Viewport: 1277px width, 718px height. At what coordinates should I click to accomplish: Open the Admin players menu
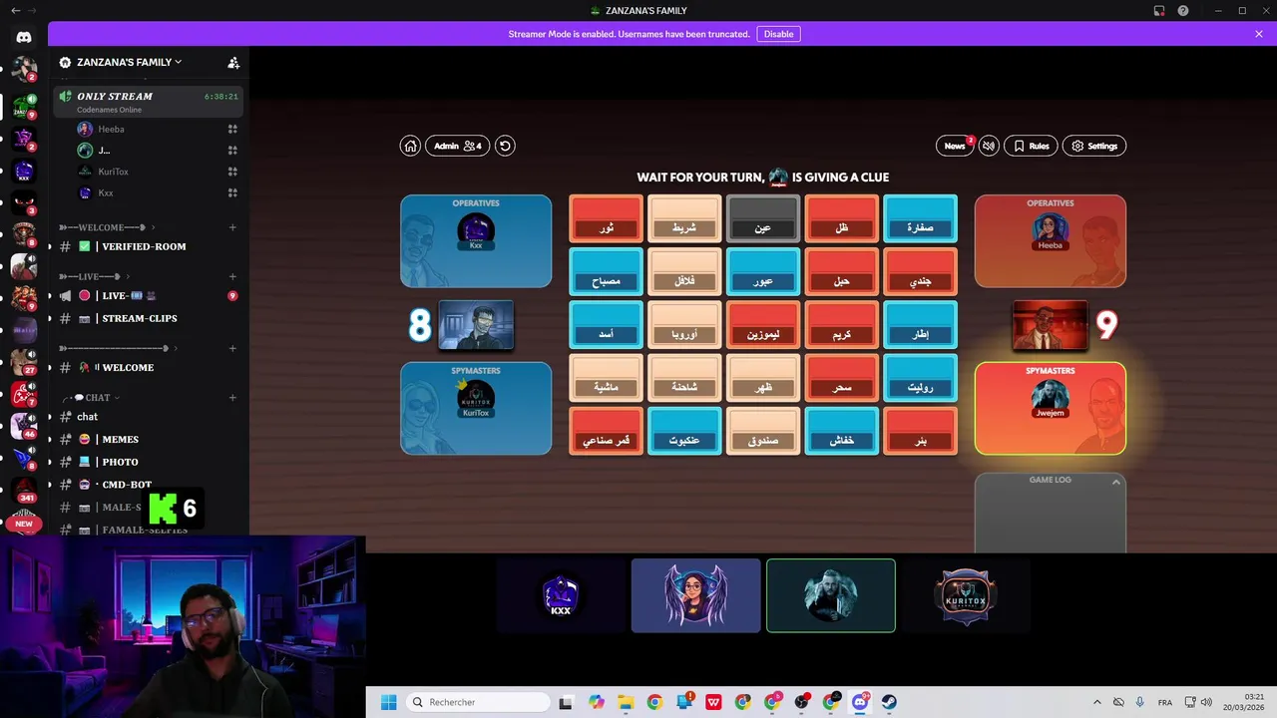point(458,146)
